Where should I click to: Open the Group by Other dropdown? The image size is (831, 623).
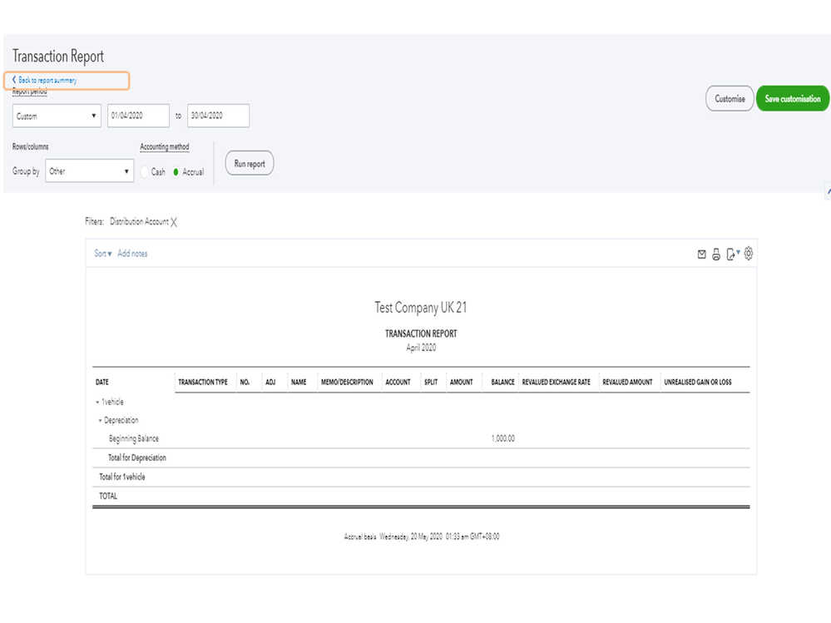[x=90, y=171]
